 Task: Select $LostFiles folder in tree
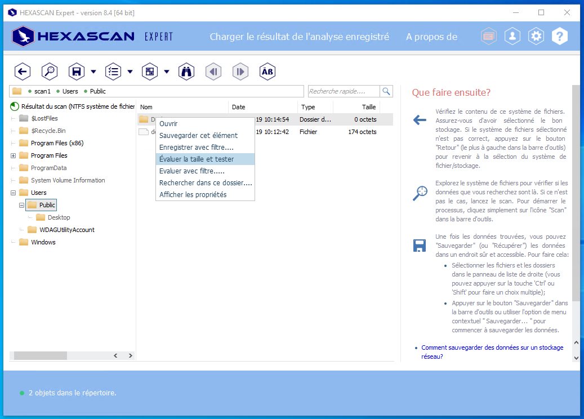(x=39, y=118)
